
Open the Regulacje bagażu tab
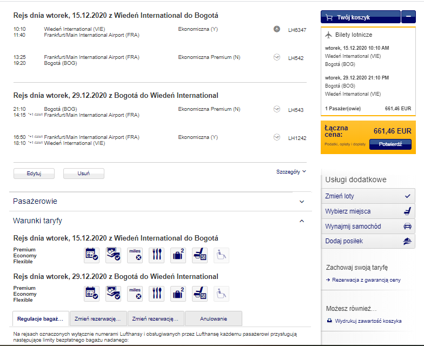pyautogui.click(x=41, y=319)
